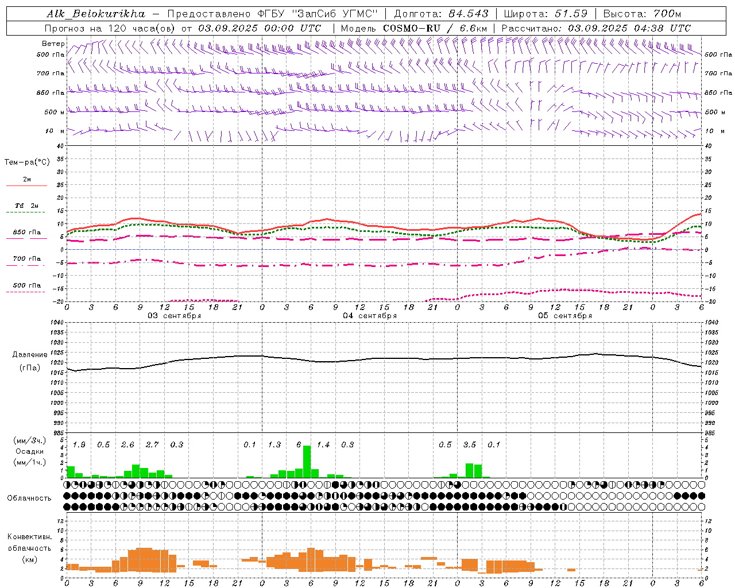735x588 pixels.
Task: Click the 05 сентября date label
Action: click(x=565, y=316)
